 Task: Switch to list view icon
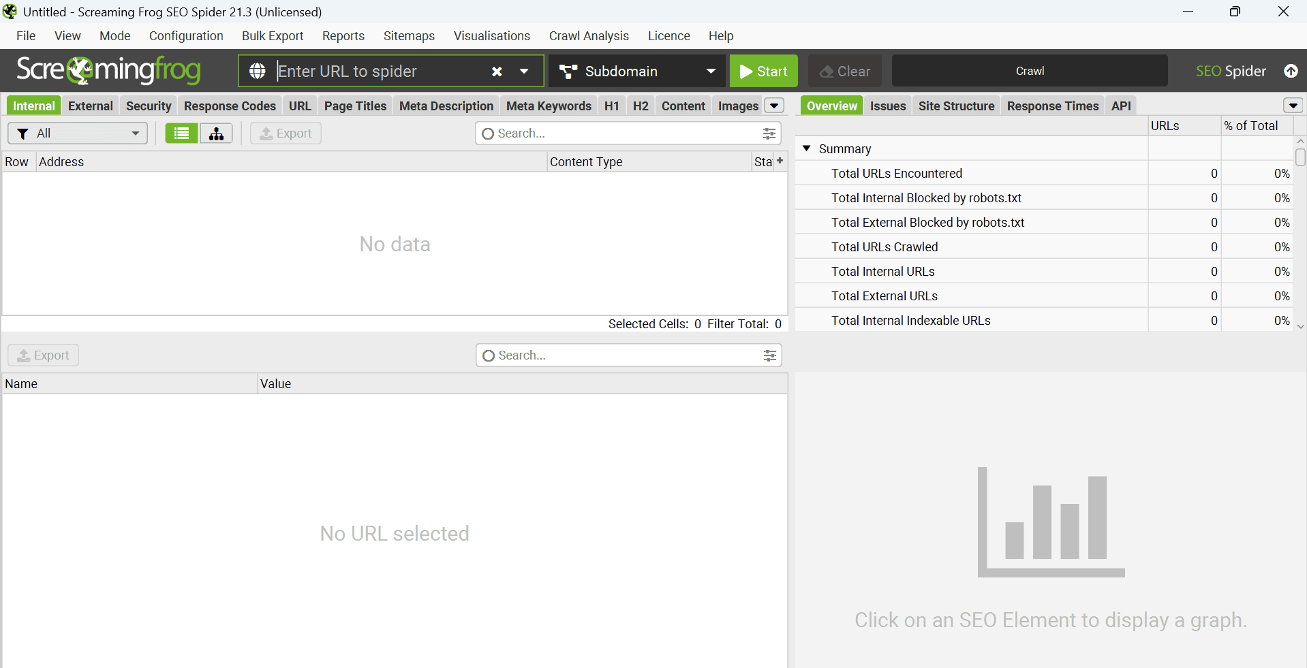click(181, 133)
